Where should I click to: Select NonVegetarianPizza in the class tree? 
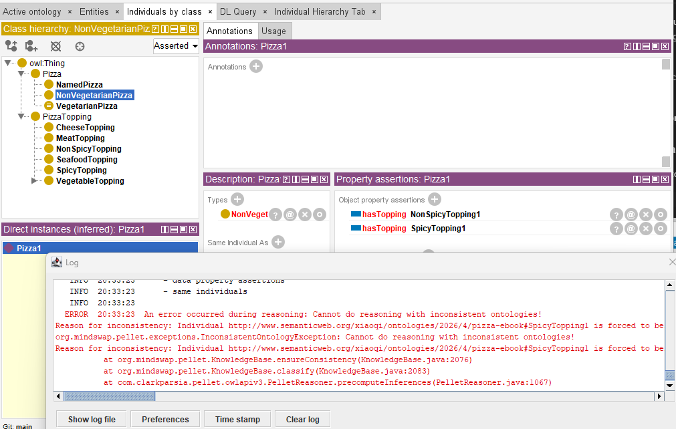point(94,95)
